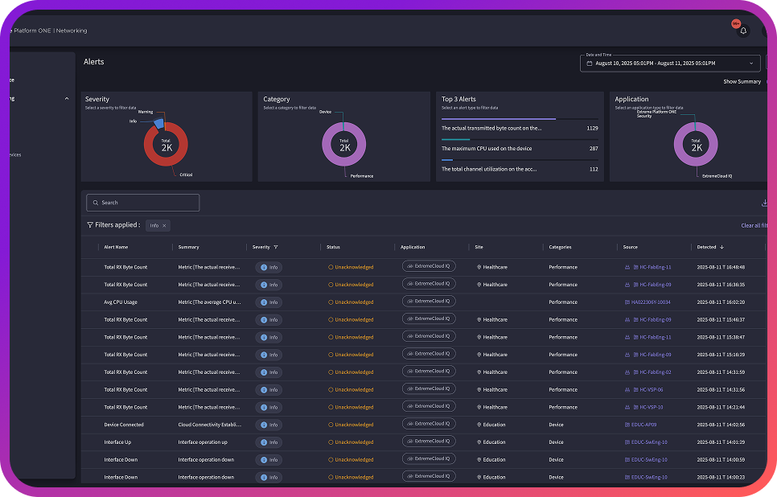
Task: Collapse the Networking section in the sidebar
Action: click(x=66, y=98)
